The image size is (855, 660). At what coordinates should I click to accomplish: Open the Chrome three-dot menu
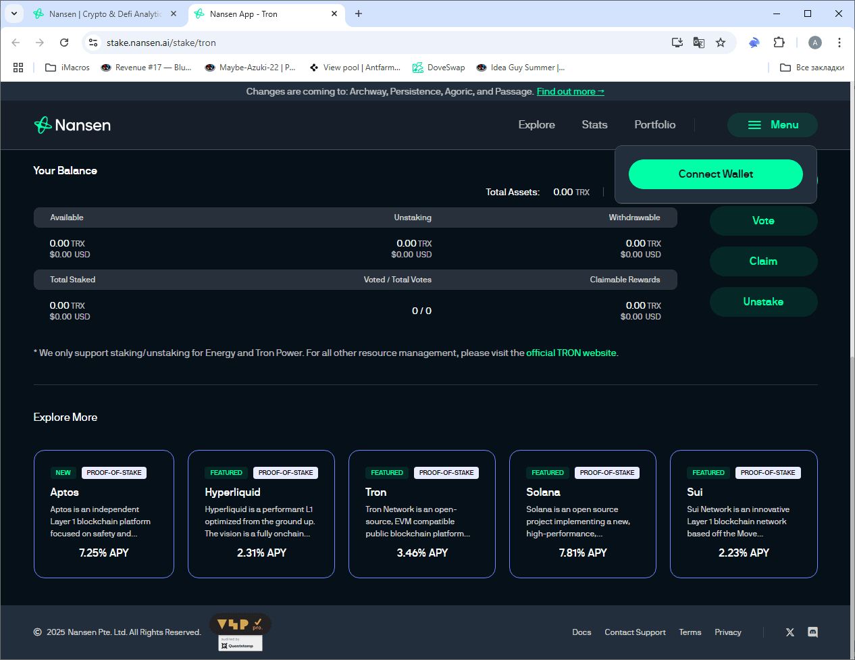(x=839, y=43)
